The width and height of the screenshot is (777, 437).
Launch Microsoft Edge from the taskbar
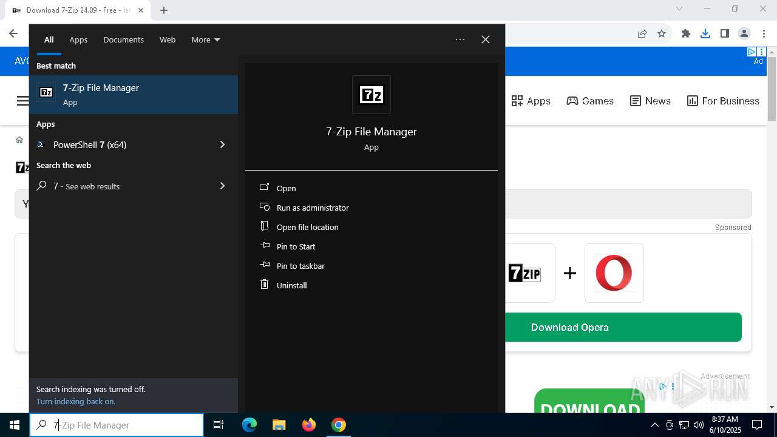[x=249, y=425]
